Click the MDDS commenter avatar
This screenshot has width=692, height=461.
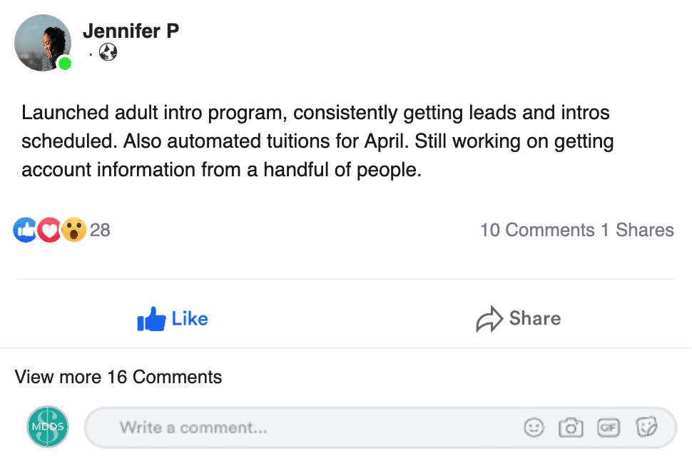tap(48, 427)
